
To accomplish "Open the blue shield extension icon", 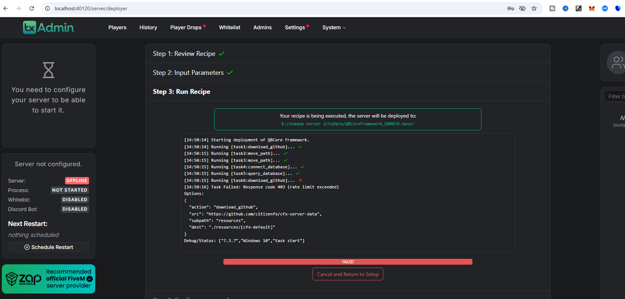I will point(618,8).
